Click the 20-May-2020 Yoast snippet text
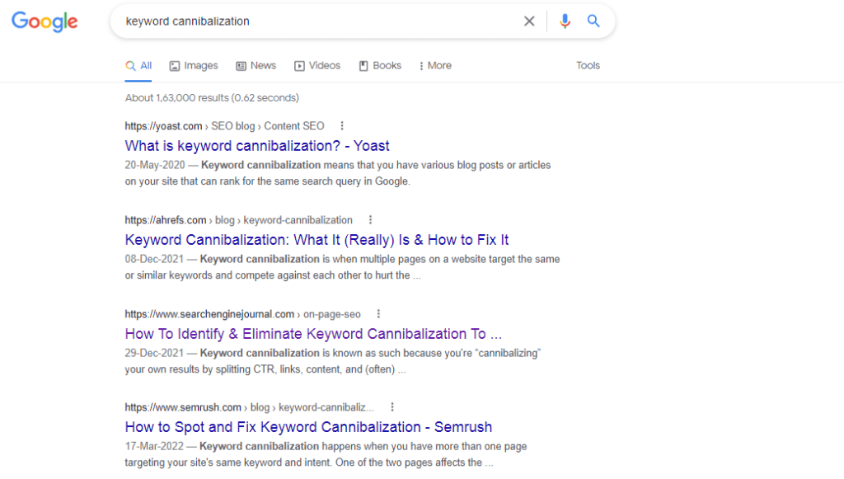Viewport: 844px width, 479px height. (338, 173)
